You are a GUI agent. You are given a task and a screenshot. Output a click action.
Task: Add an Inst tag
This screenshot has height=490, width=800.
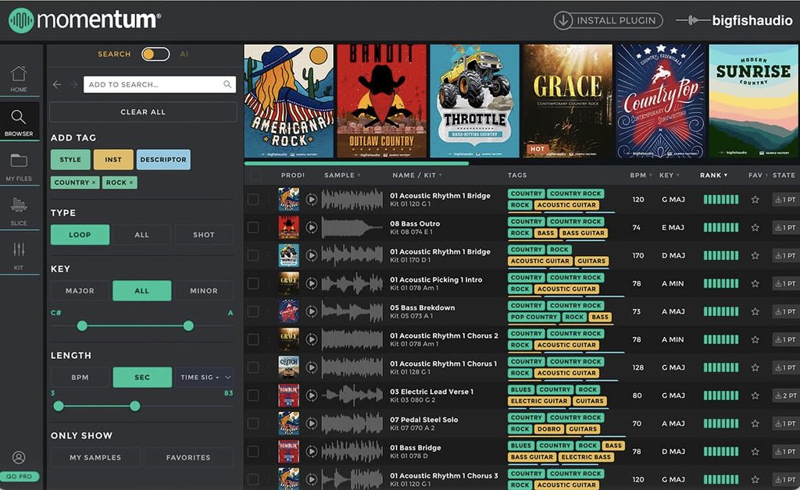pyautogui.click(x=113, y=159)
